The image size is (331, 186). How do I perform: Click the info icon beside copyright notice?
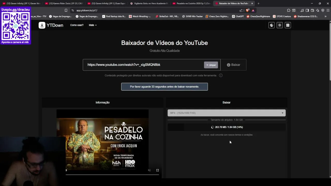coord(221,75)
